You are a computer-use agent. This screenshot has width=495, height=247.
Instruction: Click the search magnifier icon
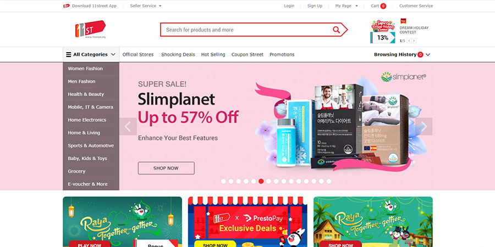pos(336,30)
